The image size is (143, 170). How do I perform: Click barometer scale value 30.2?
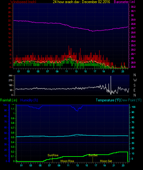[x=133, y=7]
